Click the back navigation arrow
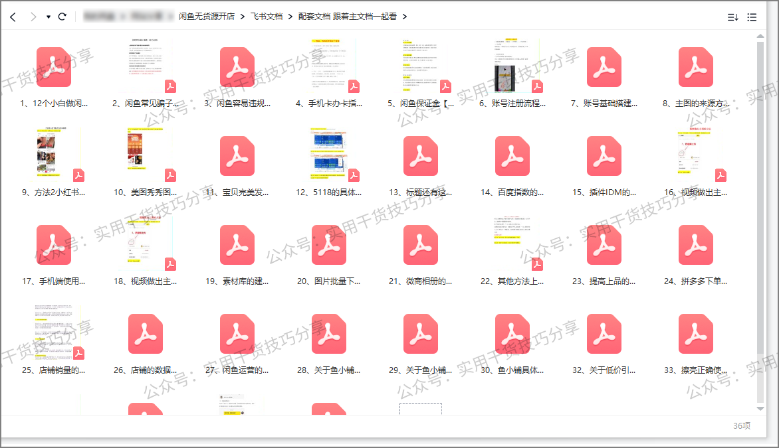Image resolution: width=779 pixels, height=448 pixels. point(13,17)
